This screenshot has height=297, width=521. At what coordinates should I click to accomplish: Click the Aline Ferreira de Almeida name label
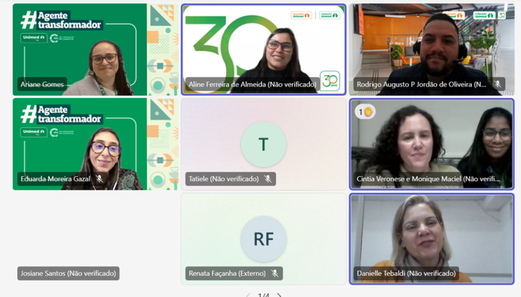(253, 84)
